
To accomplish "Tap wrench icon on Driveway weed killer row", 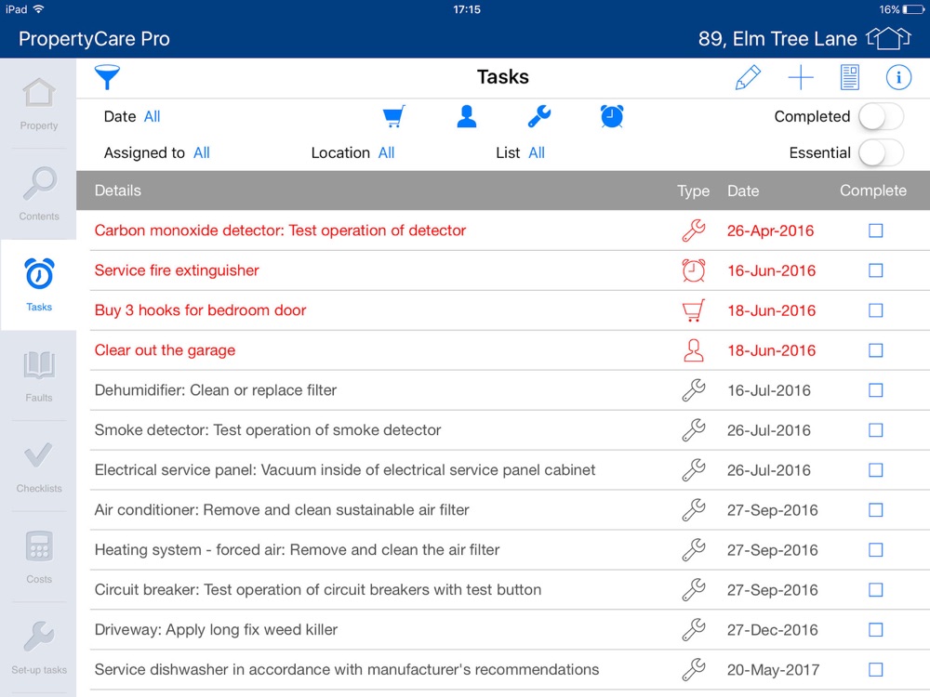I will click(x=694, y=629).
